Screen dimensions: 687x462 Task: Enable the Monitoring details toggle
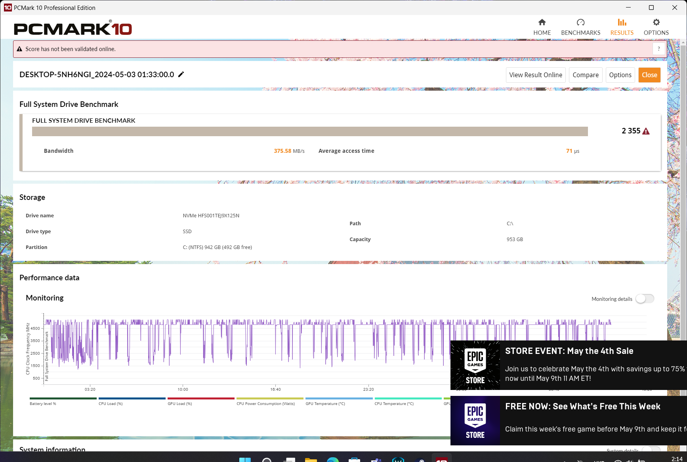(x=645, y=298)
